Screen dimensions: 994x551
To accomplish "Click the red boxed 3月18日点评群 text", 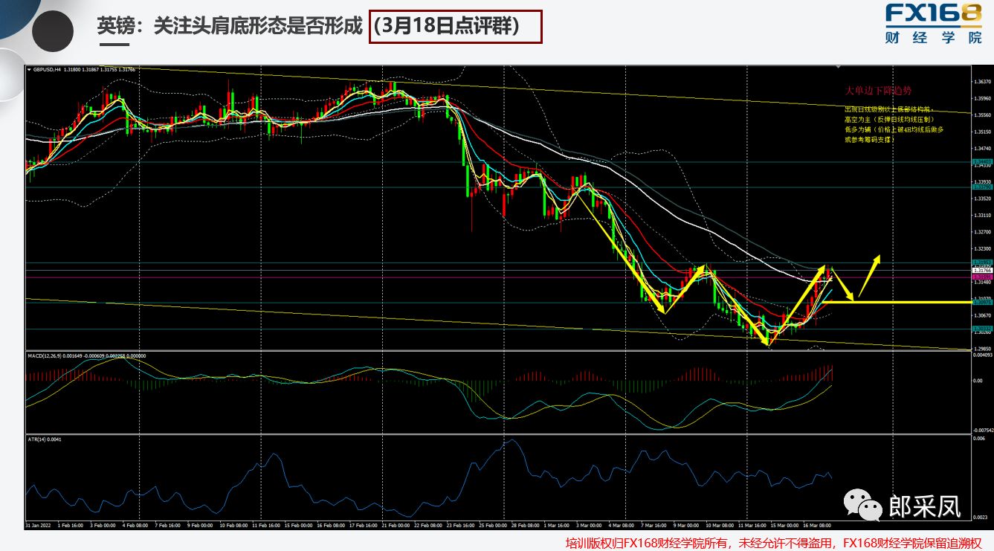I will click(x=456, y=27).
